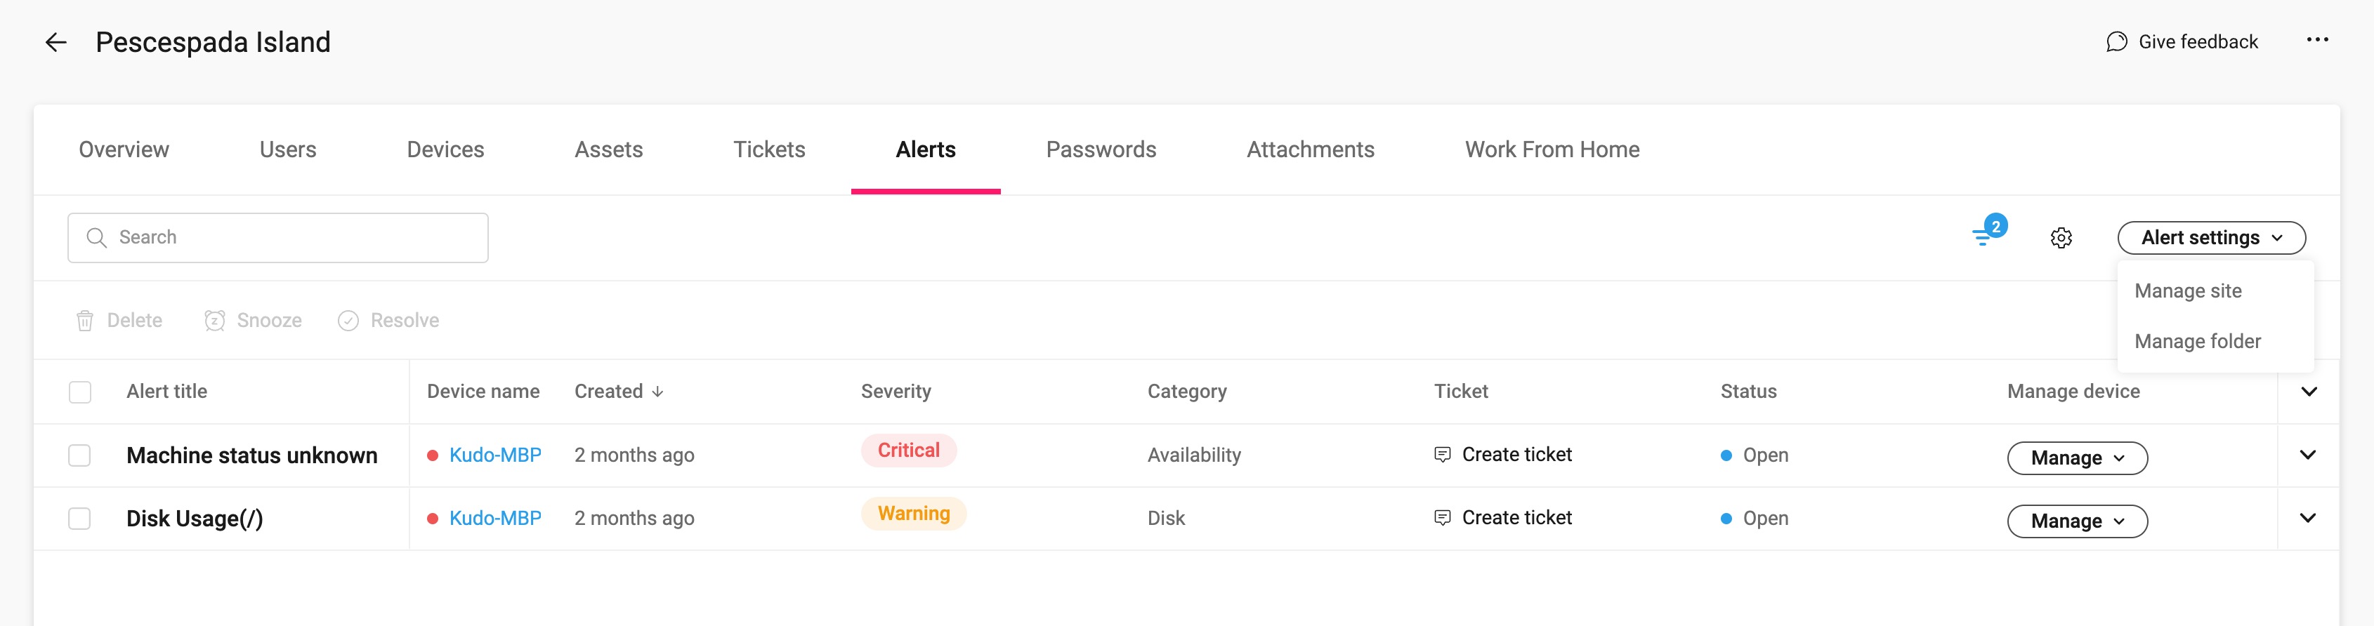Click '2 months ago' in Disk Usage(/) row
This screenshot has height=626, width=2374.
point(634,519)
